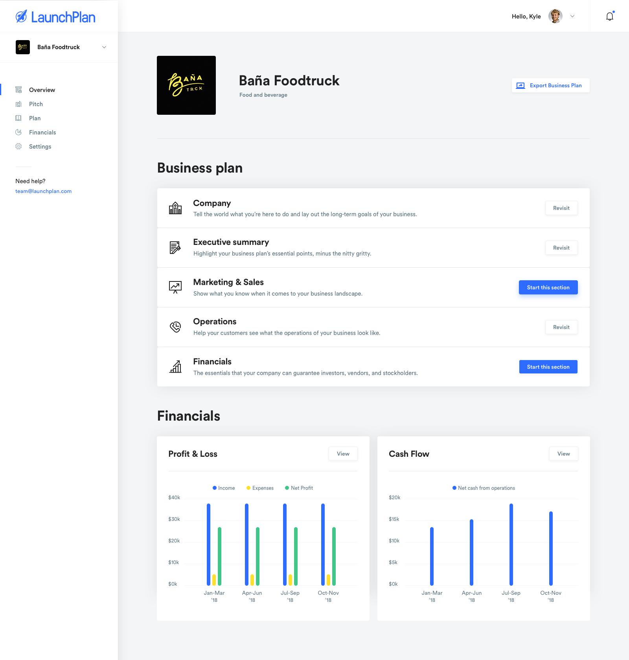Open the user account dropdown chevron
This screenshot has height=660, width=629.
pyautogui.click(x=572, y=17)
